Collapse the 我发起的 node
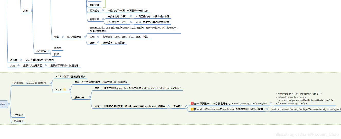The image size is (341, 139). [103, 11]
